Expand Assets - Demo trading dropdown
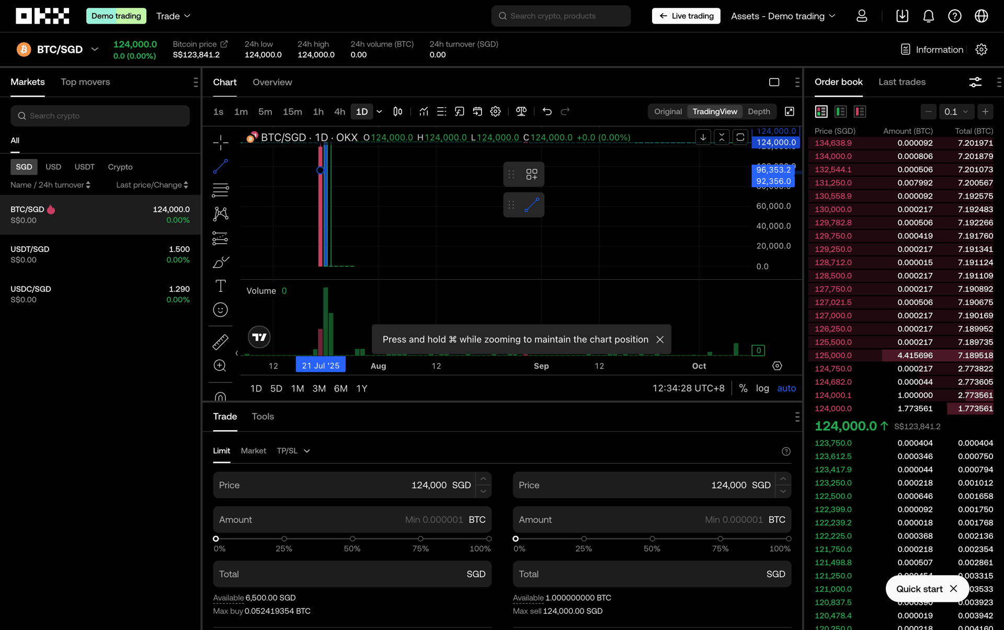This screenshot has width=1004, height=630. click(x=783, y=16)
